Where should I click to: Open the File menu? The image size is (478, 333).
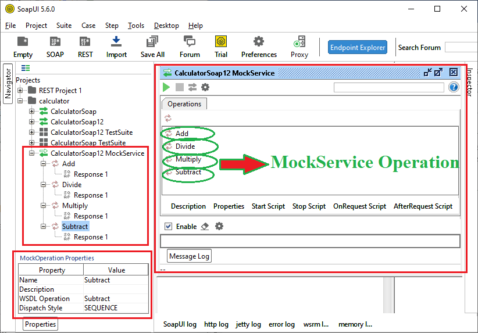[x=10, y=26]
